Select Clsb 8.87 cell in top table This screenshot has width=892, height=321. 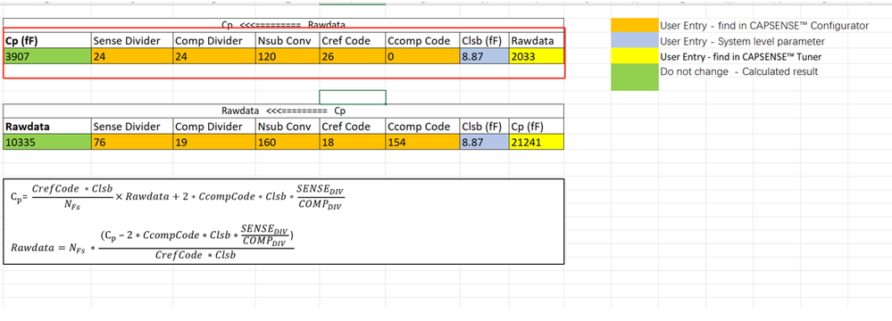click(x=485, y=56)
